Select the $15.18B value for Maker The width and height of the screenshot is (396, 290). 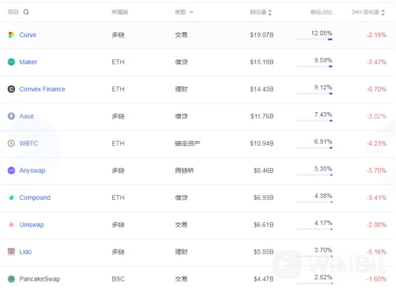[262, 62]
